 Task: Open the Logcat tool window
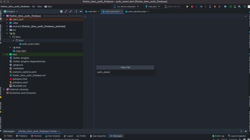pos(68,136)
